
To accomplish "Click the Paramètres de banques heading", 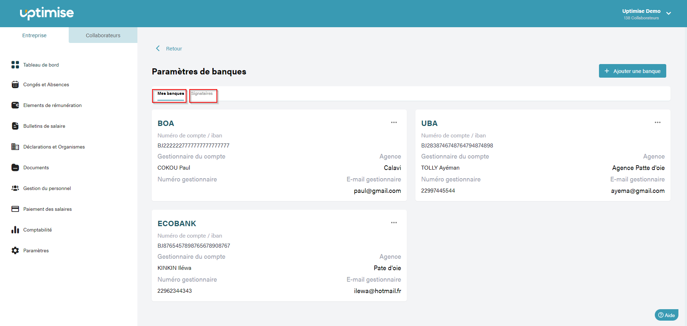I will pyautogui.click(x=199, y=72).
